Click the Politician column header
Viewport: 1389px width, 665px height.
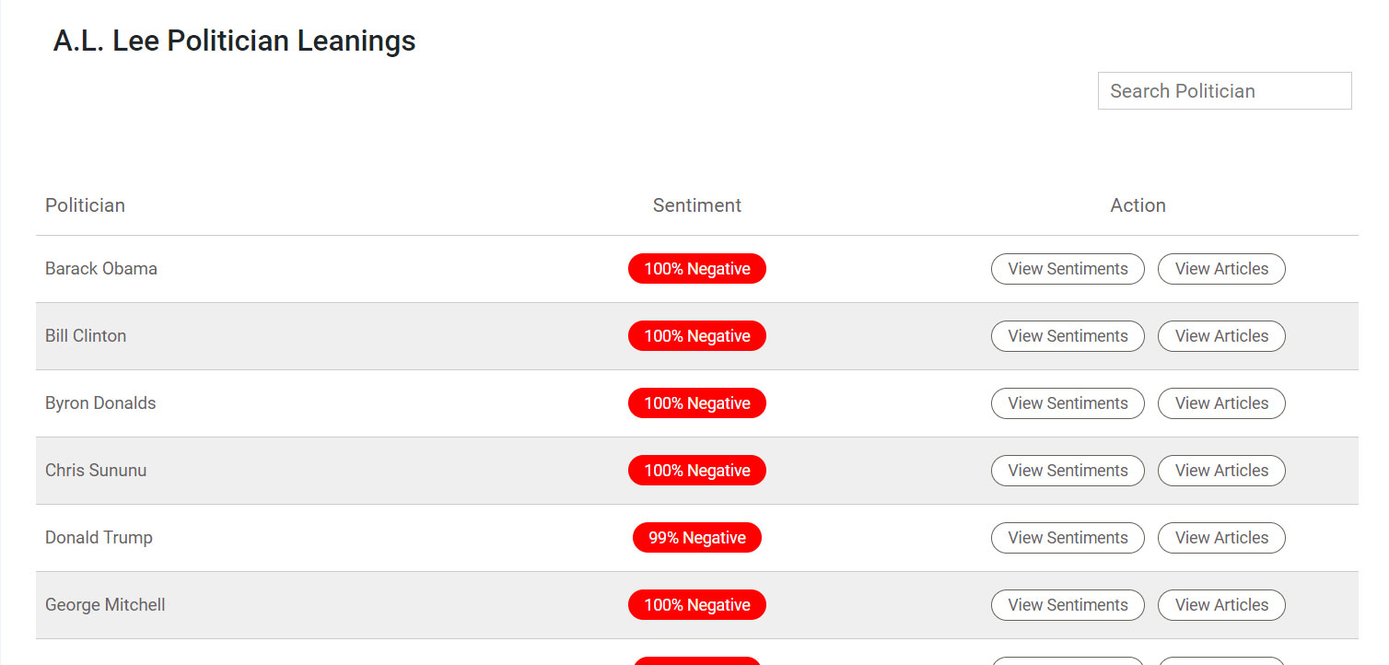pyautogui.click(x=85, y=204)
